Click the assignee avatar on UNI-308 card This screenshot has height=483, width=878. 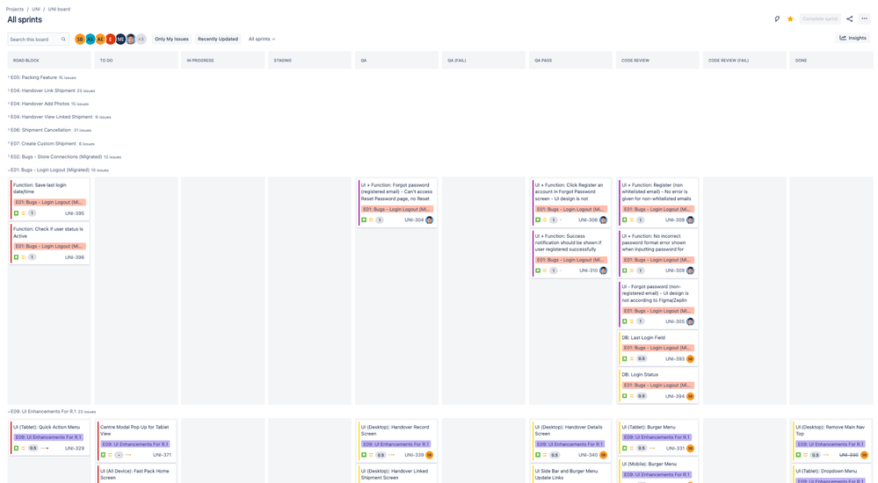[691, 220]
